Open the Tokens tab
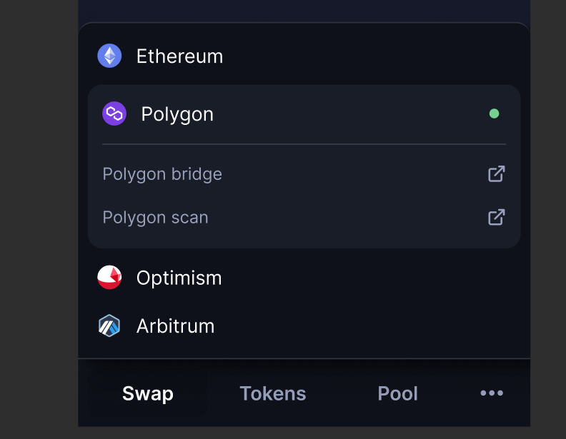566x439 pixels. [273, 393]
